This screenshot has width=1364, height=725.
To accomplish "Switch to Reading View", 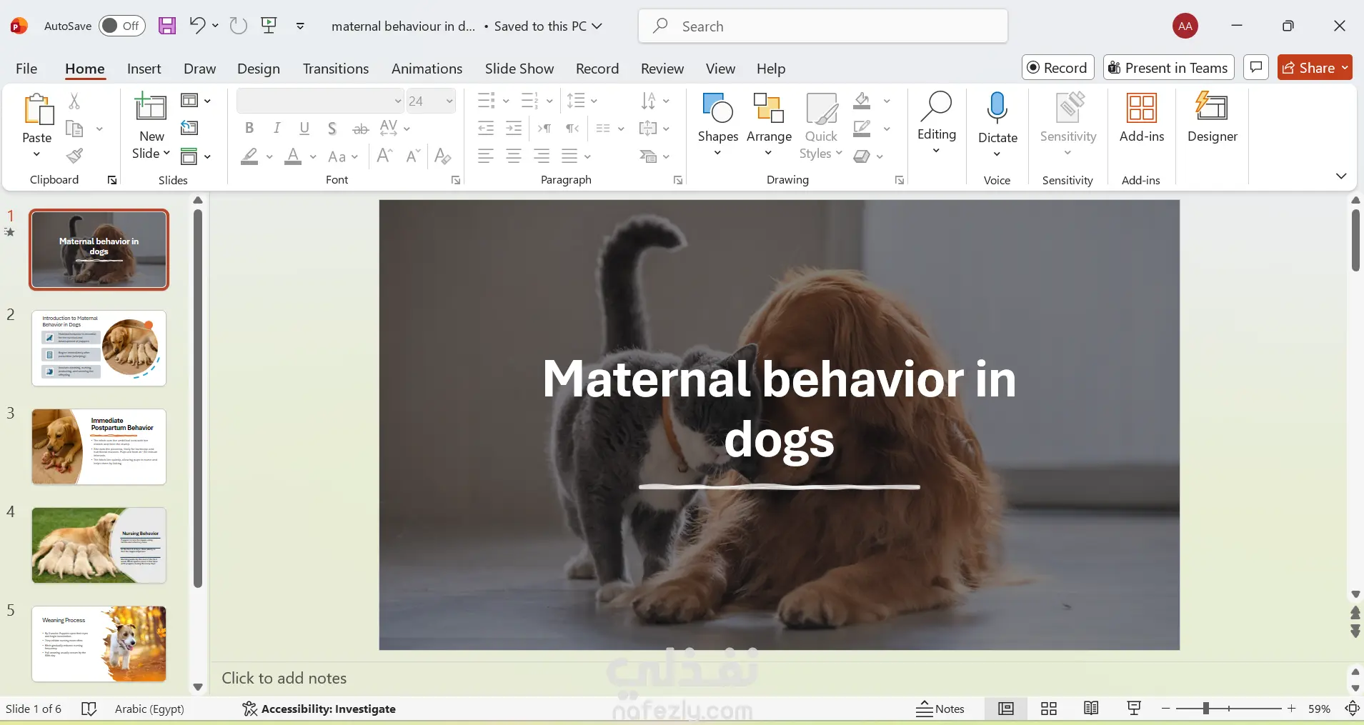I will coord(1091,709).
